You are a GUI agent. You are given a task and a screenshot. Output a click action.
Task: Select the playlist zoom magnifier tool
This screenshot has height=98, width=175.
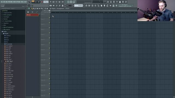click(x=45, y=8)
